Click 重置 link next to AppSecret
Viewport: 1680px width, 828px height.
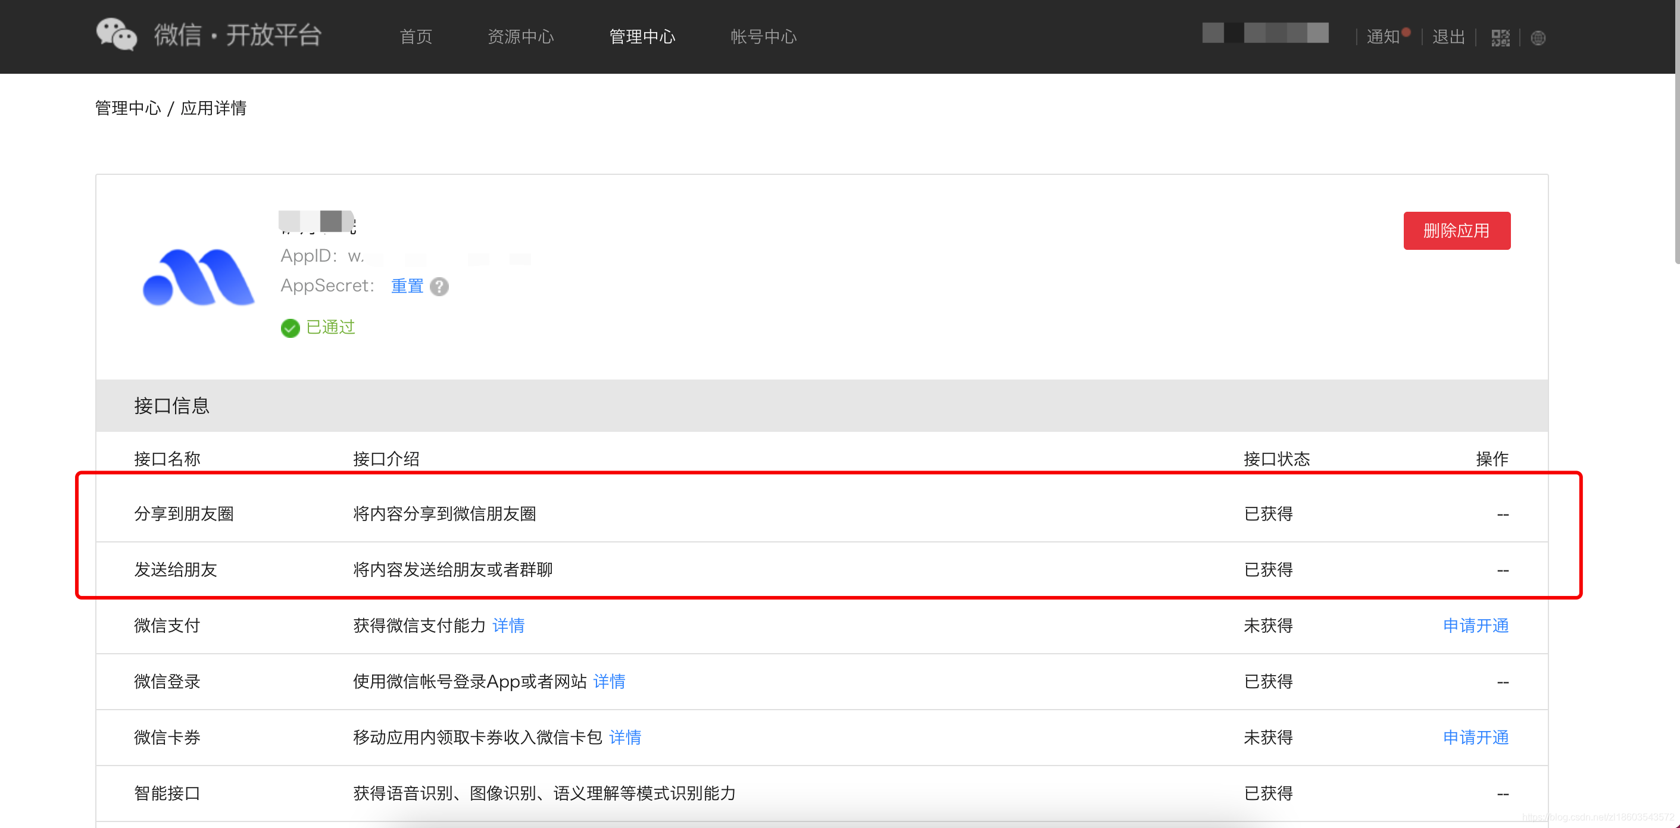coord(407,286)
